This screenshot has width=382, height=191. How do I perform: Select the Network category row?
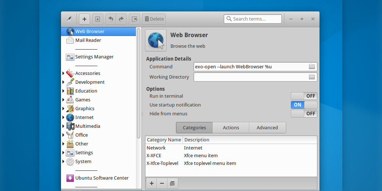pyautogui.click(x=231, y=148)
